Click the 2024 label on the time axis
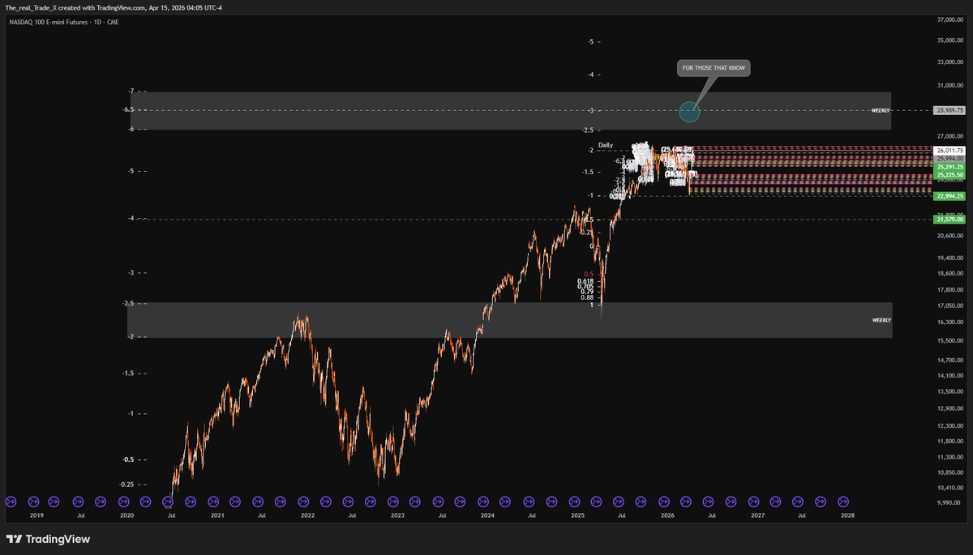 [x=487, y=514]
